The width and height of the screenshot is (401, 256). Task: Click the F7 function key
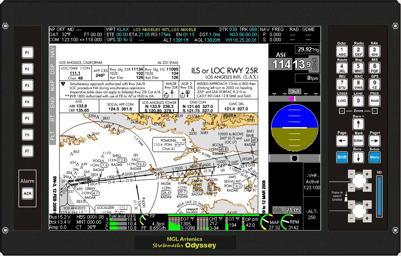coord(27,151)
